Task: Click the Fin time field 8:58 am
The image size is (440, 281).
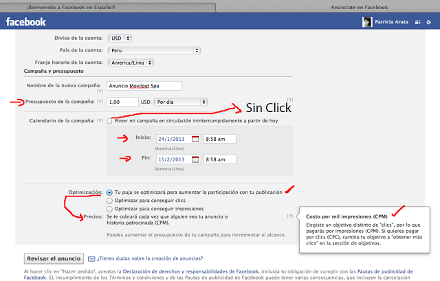Action: point(220,159)
